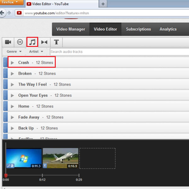Click the effects badge on the Windows clip
189x189 pixels.
[x=10, y=166]
